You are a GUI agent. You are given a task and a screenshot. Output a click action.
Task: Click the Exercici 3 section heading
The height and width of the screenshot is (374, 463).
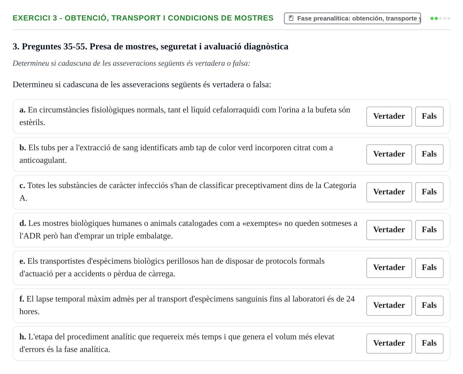tap(143, 18)
